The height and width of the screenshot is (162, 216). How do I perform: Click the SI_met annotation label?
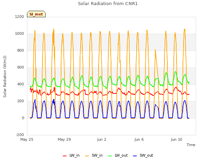coord(36,14)
